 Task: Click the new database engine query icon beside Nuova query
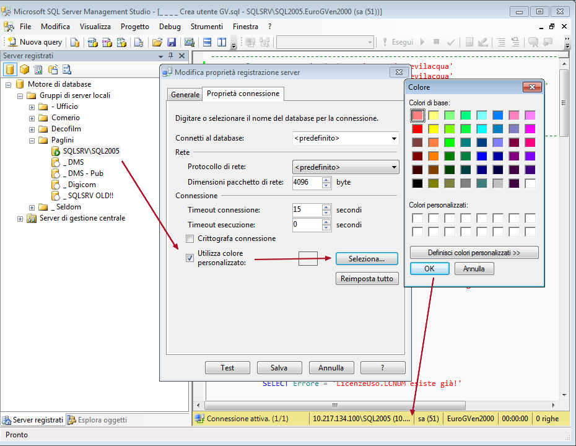74,42
